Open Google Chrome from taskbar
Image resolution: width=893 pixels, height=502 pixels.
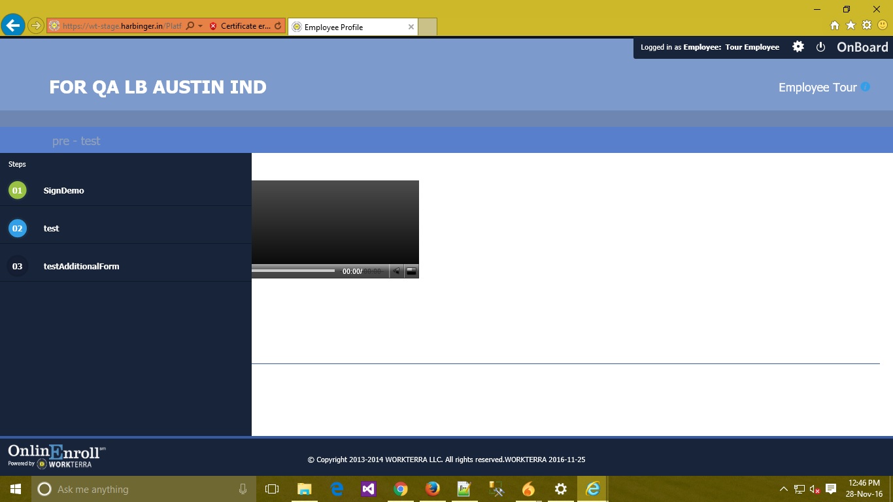pyautogui.click(x=401, y=489)
